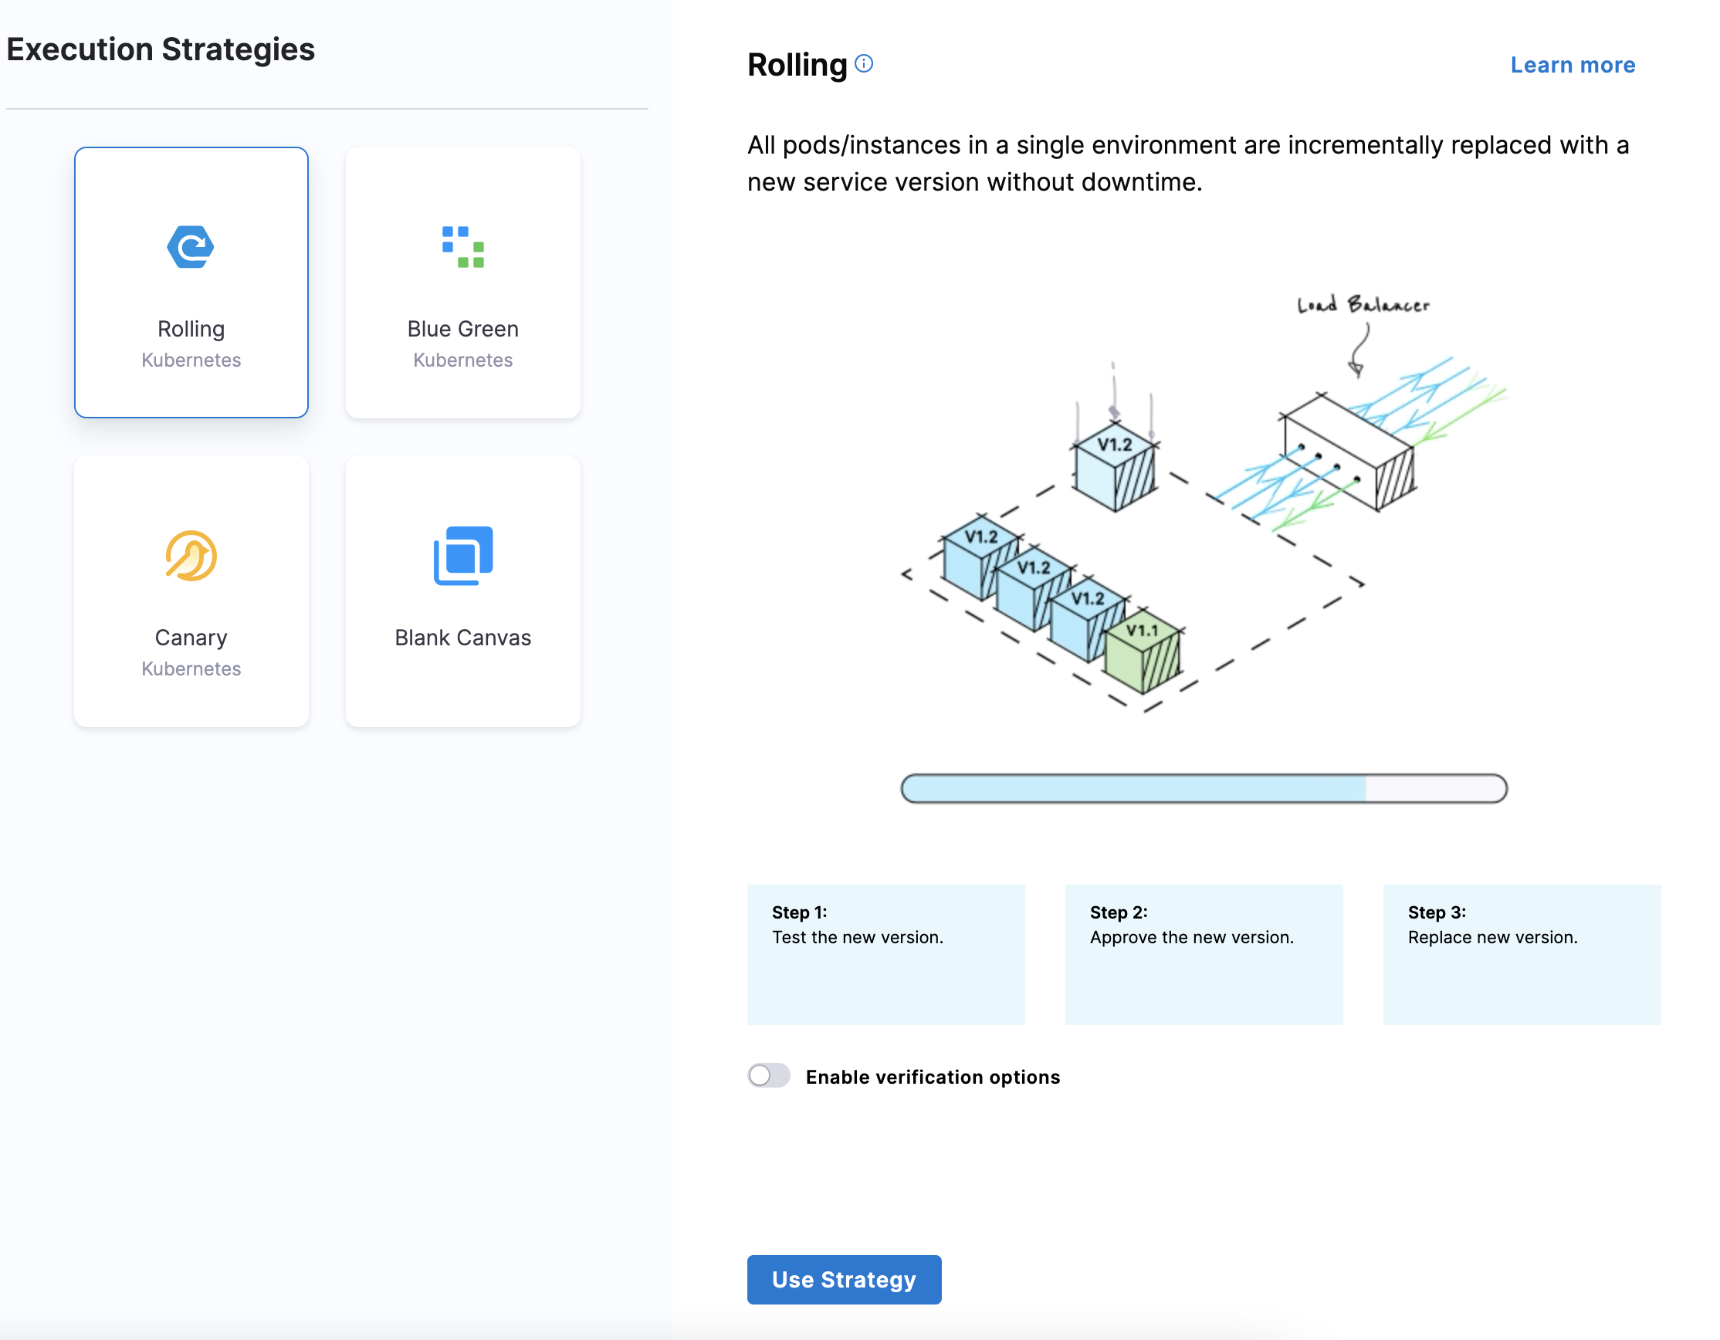Click the Step 1 test version box
Image resolution: width=1720 pixels, height=1340 pixels.
[x=885, y=953]
